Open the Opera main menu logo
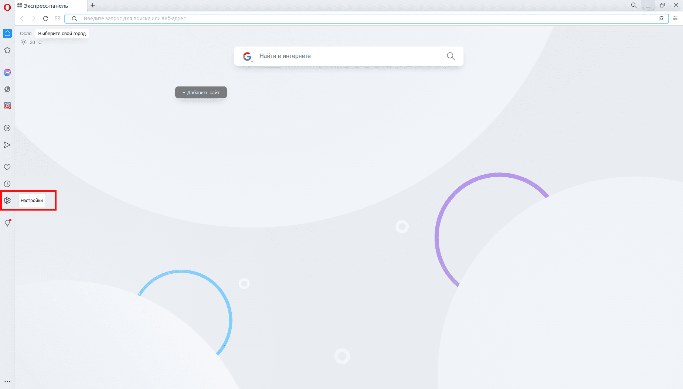Viewport: 683px width, 389px height. point(7,7)
